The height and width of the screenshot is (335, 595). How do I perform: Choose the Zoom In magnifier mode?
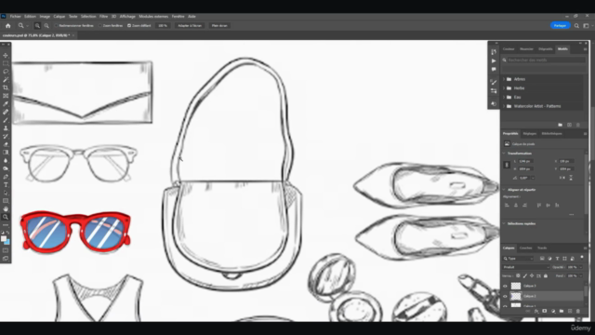37,26
